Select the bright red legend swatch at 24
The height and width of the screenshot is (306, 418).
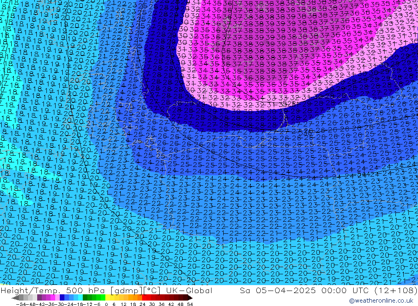coord(144,298)
